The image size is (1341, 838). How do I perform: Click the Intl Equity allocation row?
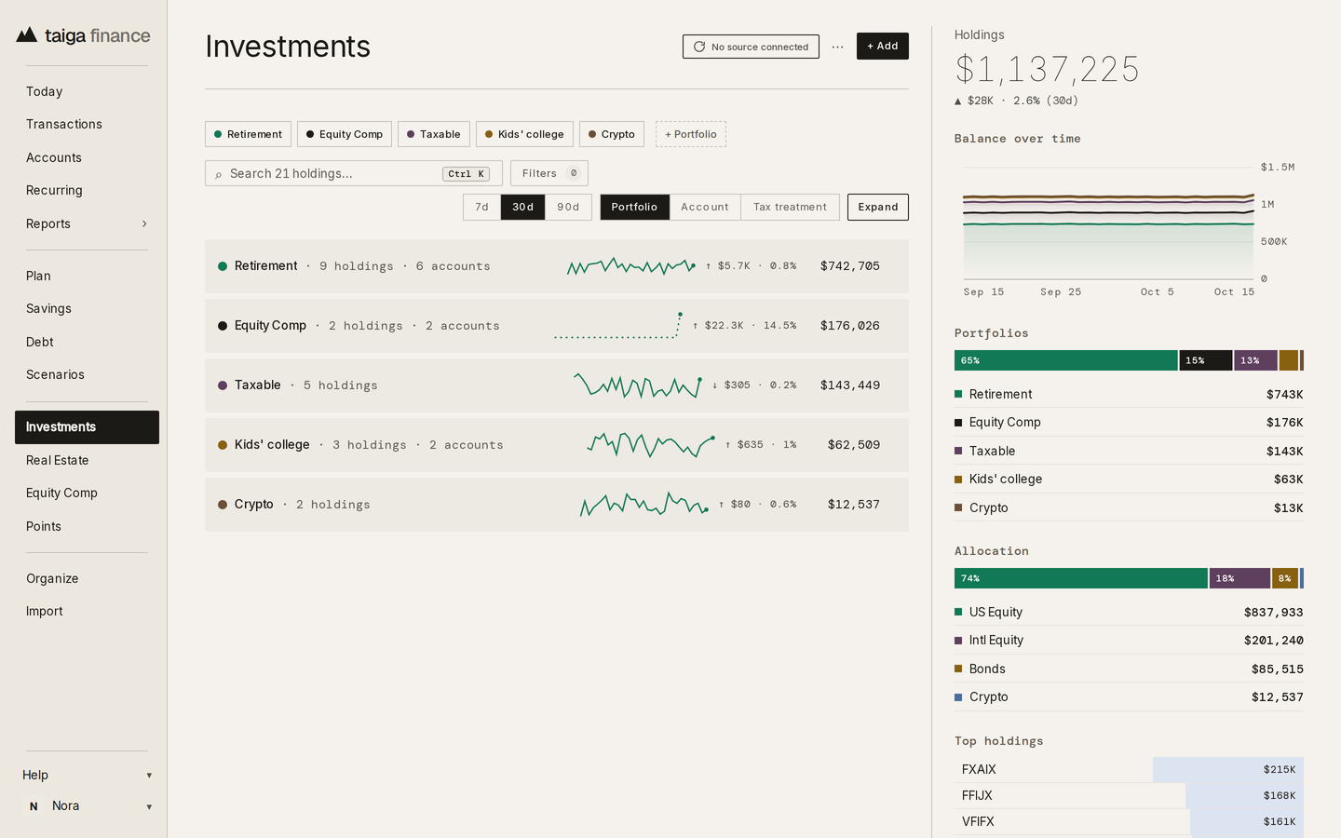coord(1129,641)
